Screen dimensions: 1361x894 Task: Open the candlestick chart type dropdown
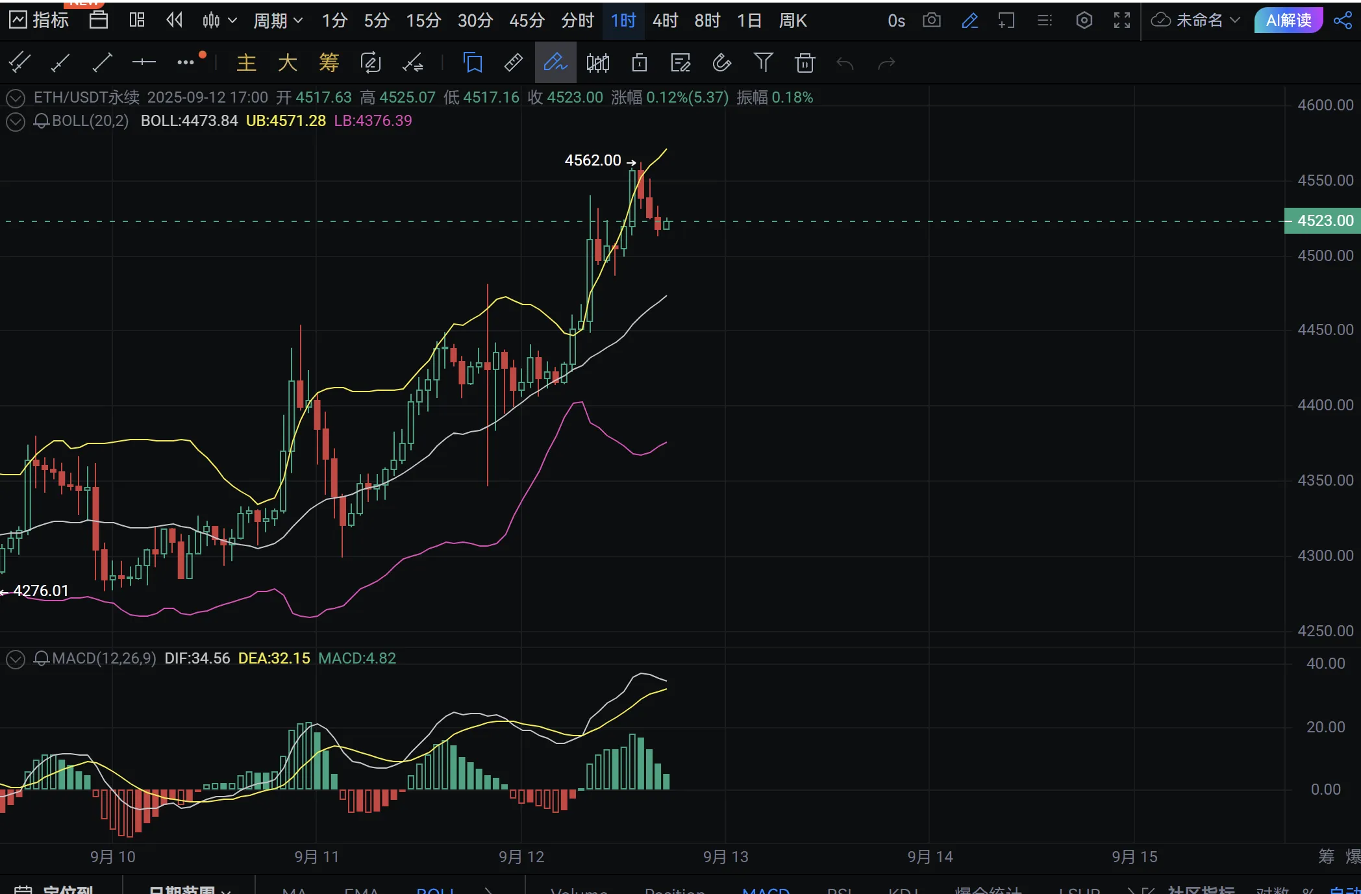[219, 21]
